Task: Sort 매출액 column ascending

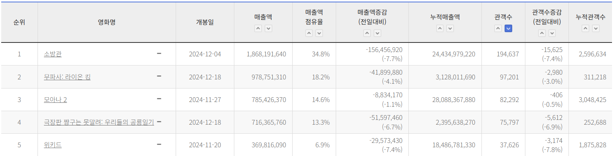Action: (x=258, y=28)
